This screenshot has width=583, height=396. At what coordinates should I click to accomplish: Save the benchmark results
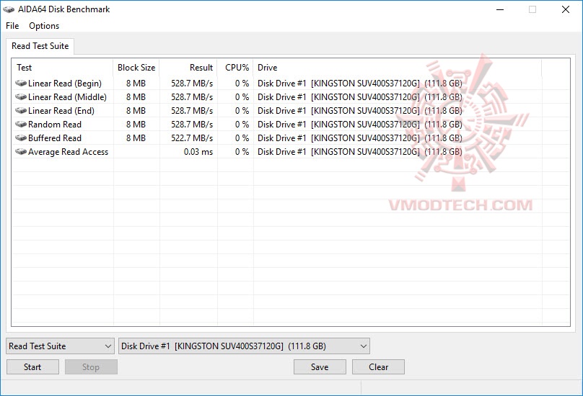click(320, 366)
